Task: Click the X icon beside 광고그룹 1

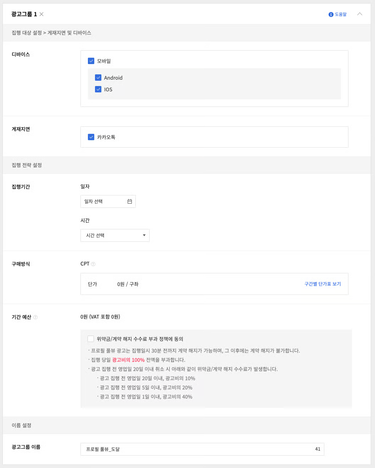Action: click(x=41, y=14)
